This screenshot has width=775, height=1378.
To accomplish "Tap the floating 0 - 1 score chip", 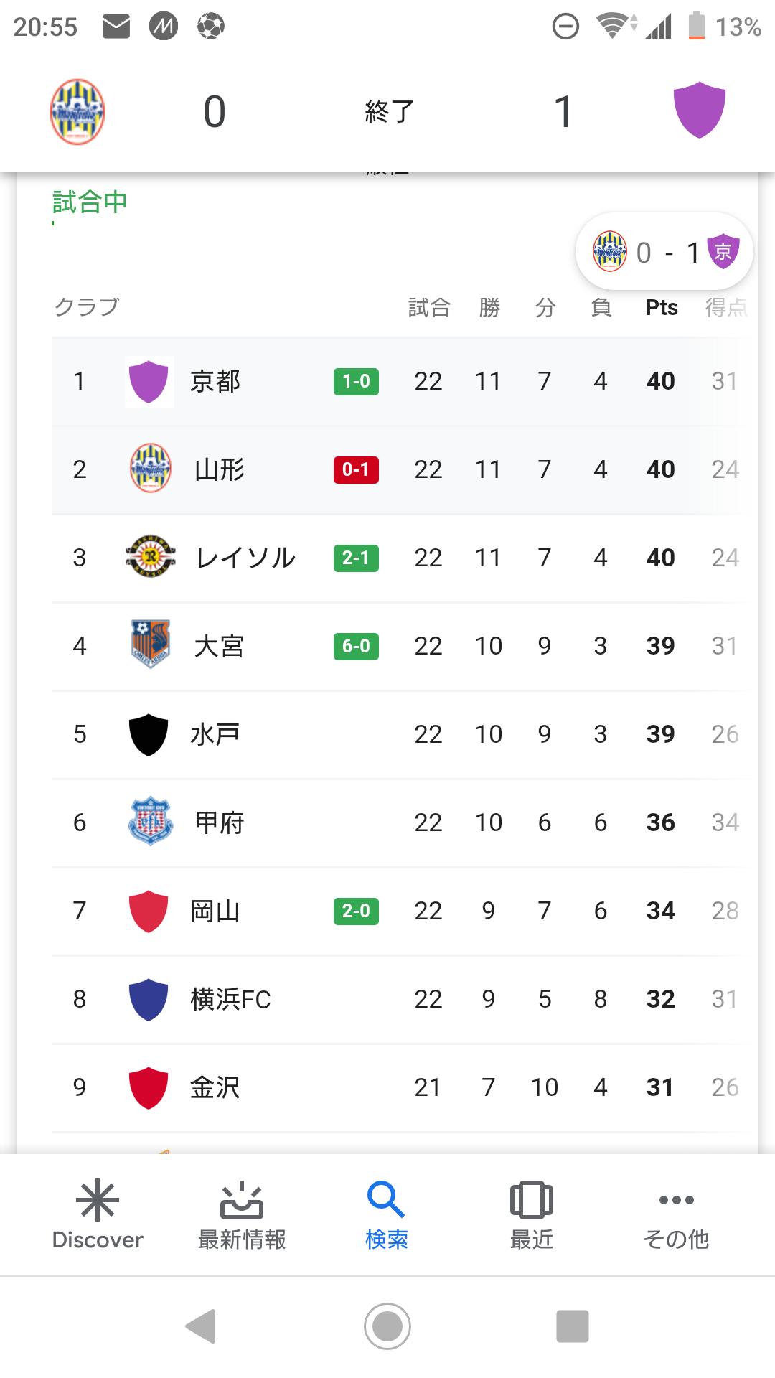I will (664, 252).
